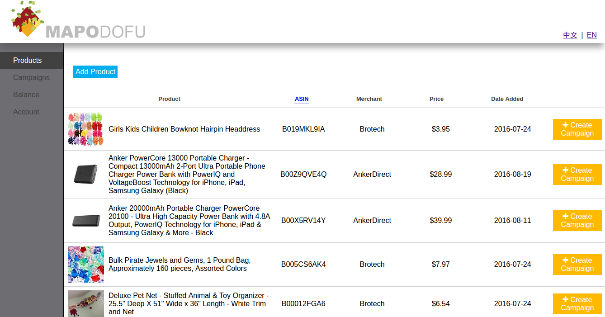The image size is (605, 317).
Task: Click Brotech merchant in the hairpin row
Action: (372, 129)
